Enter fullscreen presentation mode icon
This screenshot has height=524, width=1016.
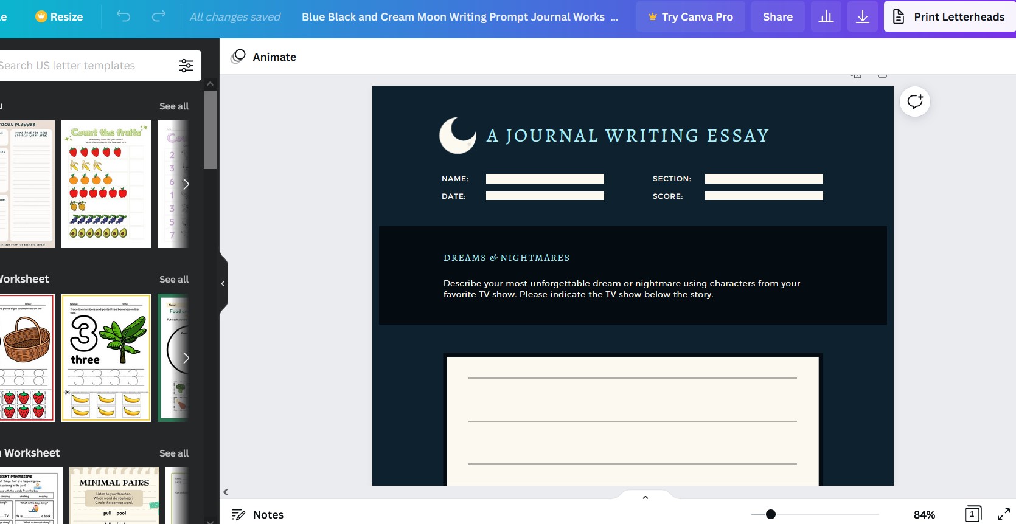click(x=1004, y=514)
